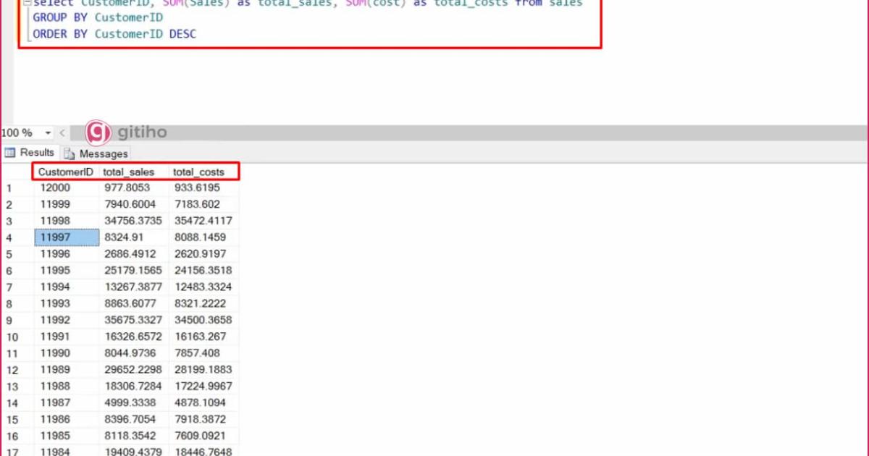Click cell value 4999.3338
This screenshot has height=456, width=869.
pos(134,403)
